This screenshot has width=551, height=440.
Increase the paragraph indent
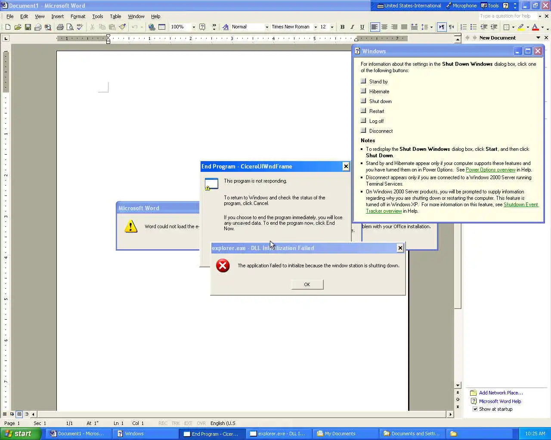click(x=494, y=27)
